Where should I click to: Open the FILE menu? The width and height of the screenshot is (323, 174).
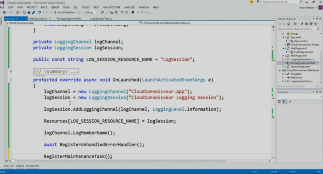pos(2,8)
